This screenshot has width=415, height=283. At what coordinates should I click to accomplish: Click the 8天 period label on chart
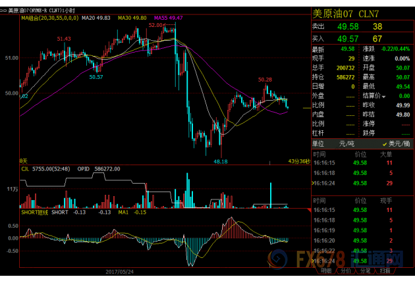click(x=23, y=161)
